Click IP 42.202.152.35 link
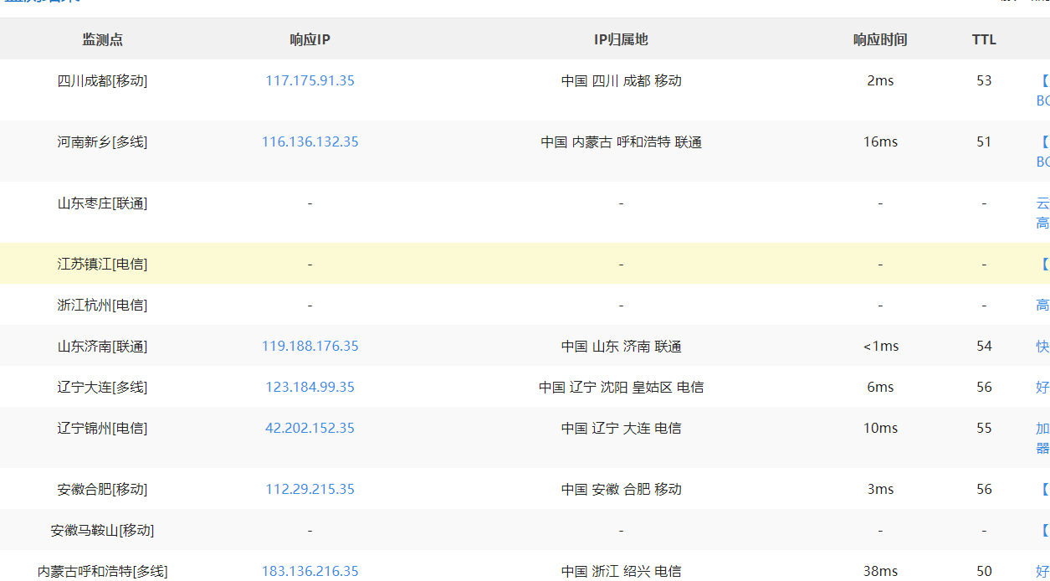Screen dimensions: 1050x581 point(310,428)
